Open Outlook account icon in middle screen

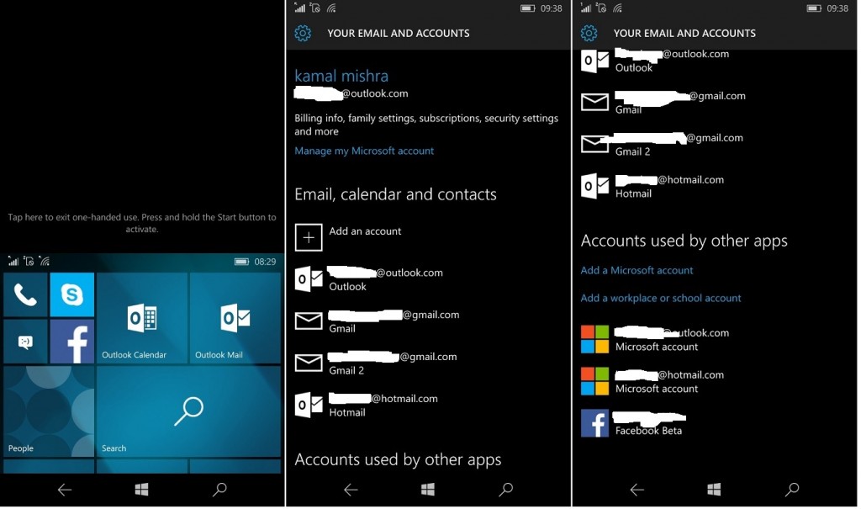click(x=309, y=279)
